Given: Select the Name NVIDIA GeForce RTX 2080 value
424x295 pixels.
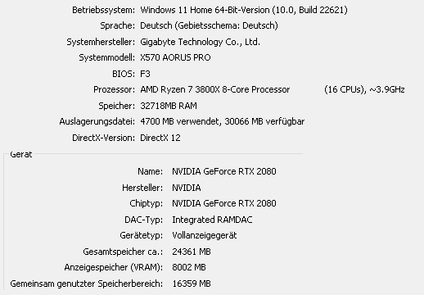Looking at the screenshot, I should click(224, 171).
